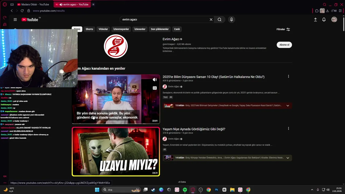Image resolution: width=345 pixels, height=194 pixels.
Task: Open Opera easy setup sliders icon
Action: (340, 11)
